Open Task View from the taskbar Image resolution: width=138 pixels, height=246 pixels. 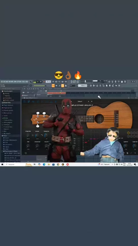(34, 164)
